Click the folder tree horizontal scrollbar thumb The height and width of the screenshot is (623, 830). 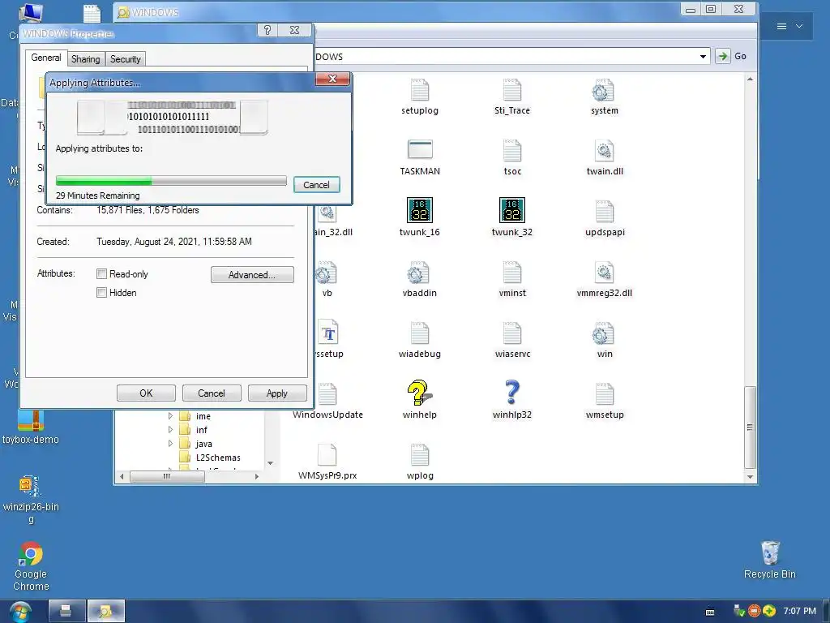click(x=167, y=476)
